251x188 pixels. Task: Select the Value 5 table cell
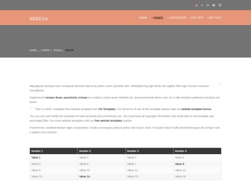(53, 164)
